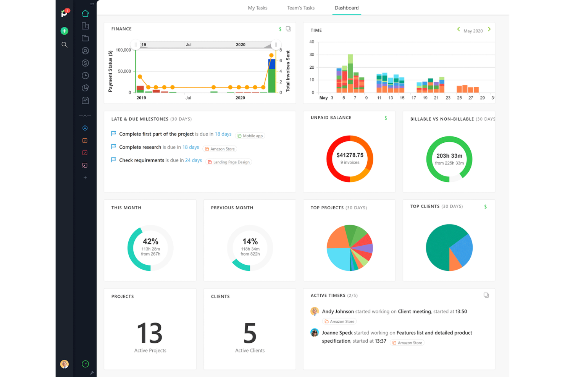The image size is (565, 377).
Task: Collapse the sidebar section with chevron
Action: click(x=85, y=115)
